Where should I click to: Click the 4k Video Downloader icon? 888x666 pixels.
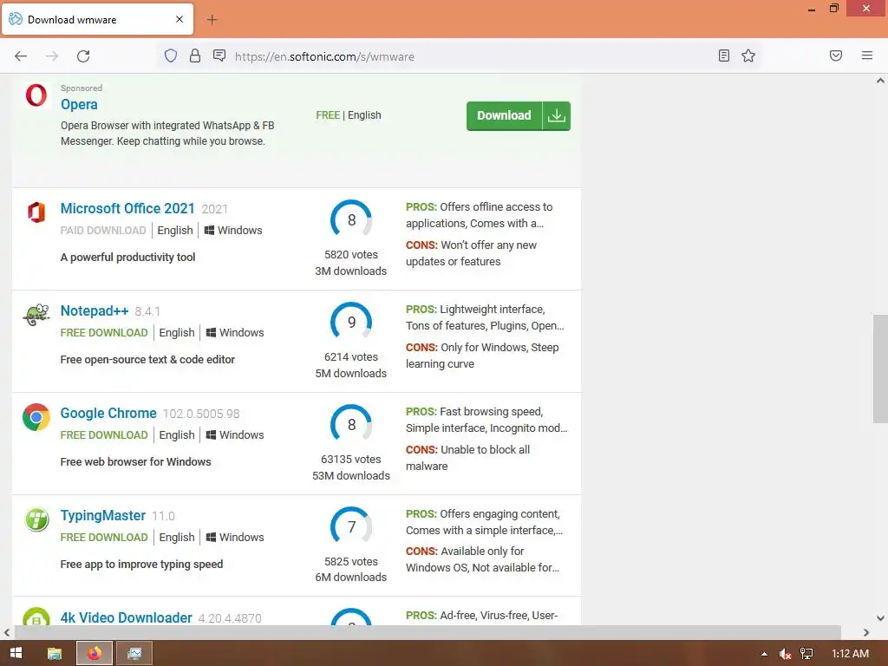coord(36,617)
